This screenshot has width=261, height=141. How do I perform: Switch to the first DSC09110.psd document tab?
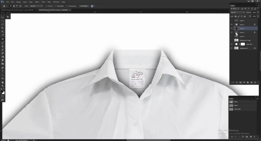18,10
